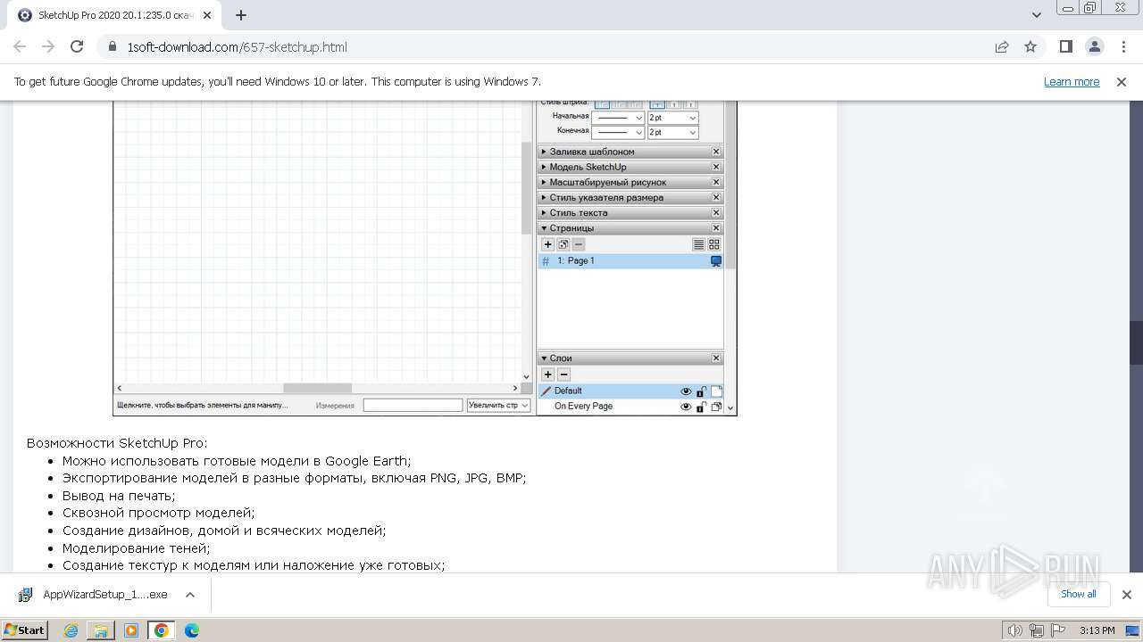This screenshot has height=642, width=1143.
Task: Open Microsoft Edge from taskbar
Action: point(192,630)
